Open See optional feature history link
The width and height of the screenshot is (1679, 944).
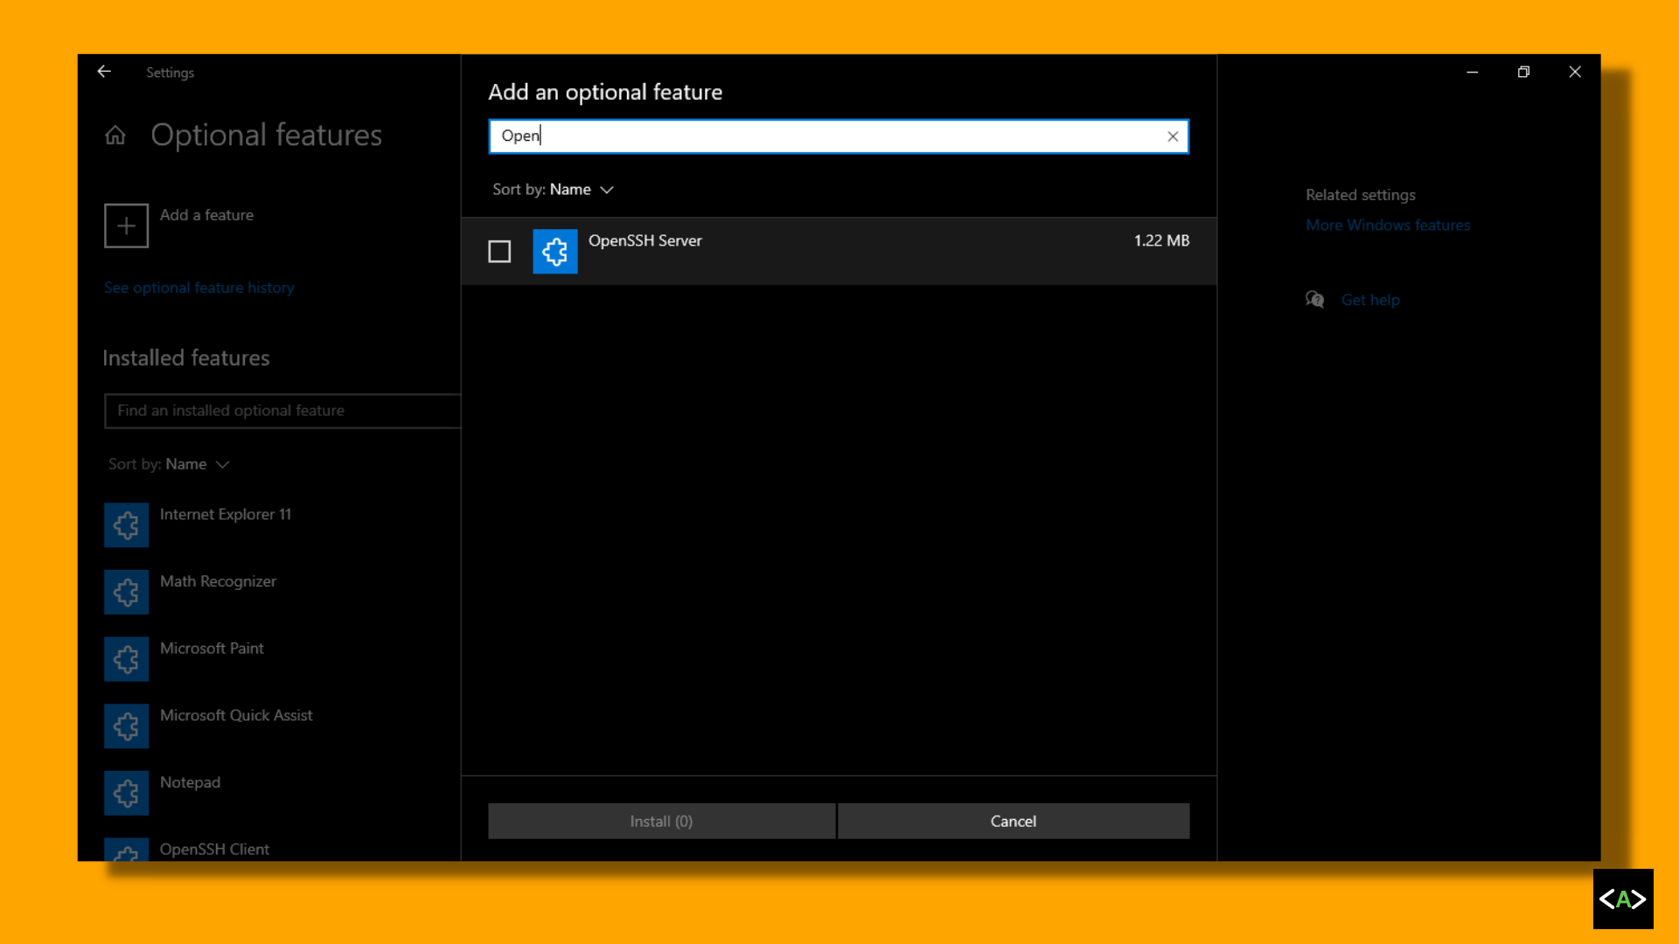coord(199,288)
